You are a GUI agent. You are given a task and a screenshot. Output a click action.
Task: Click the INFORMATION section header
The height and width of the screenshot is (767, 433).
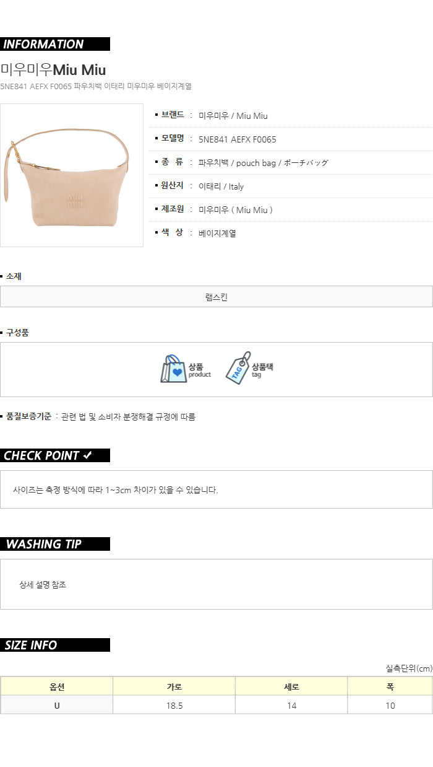tap(55, 44)
